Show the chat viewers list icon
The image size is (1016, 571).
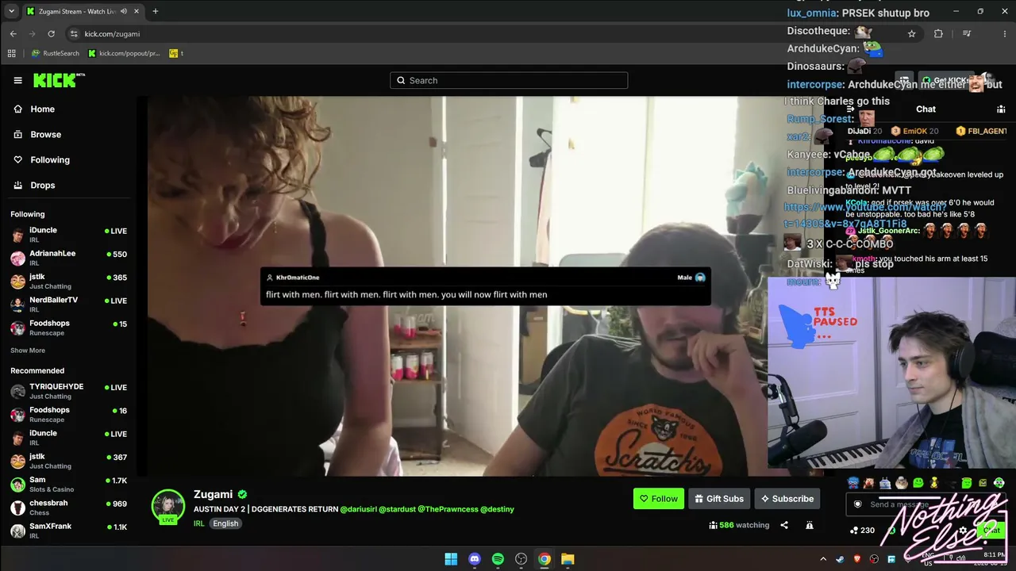tap(1001, 109)
